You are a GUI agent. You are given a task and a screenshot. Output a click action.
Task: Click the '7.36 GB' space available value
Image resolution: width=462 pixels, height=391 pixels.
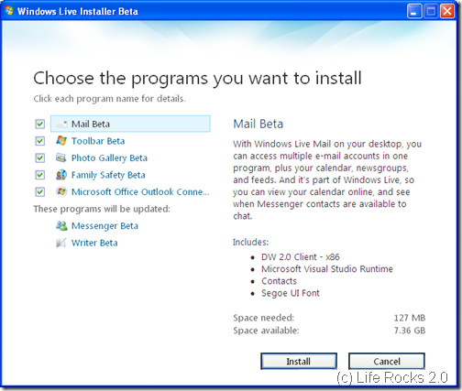(x=410, y=331)
